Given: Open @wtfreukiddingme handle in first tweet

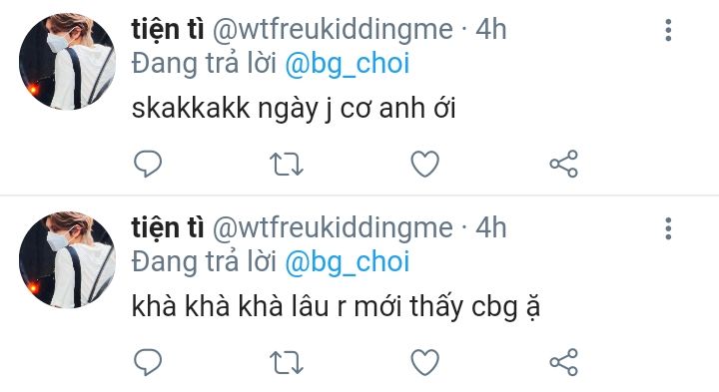Looking at the screenshot, I should (333, 30).
